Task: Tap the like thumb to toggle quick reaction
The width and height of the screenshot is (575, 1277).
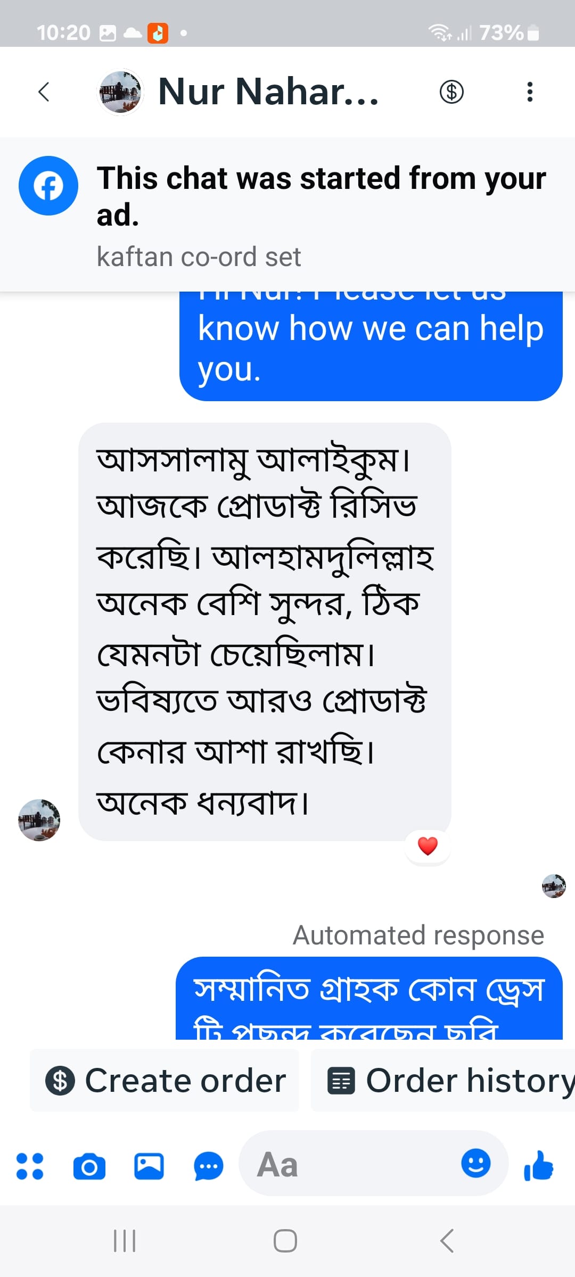Action: (x=539, y=1163)
